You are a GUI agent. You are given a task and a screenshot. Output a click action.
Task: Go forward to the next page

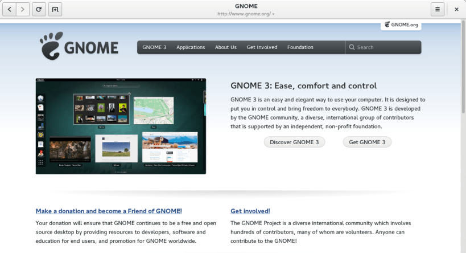[23, 10]
